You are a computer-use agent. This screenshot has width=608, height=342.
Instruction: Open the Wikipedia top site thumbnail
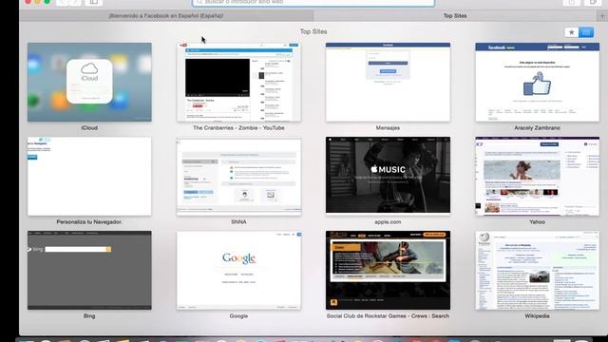[x=538, y=270]
